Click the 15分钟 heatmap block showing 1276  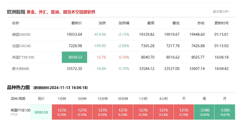[x=102, y=112]
